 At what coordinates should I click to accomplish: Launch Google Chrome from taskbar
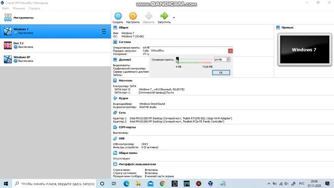coord(162,183)
